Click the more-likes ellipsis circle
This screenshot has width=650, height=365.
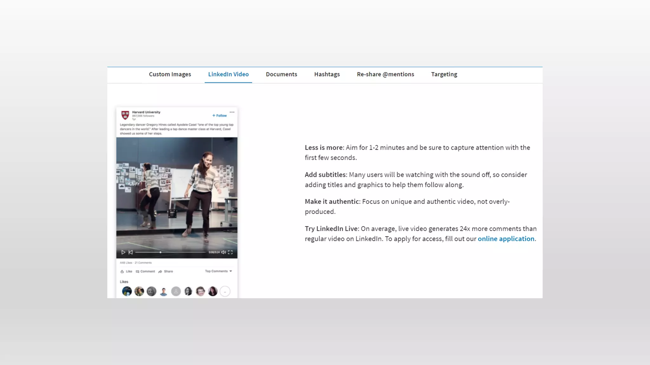[225, 291]
